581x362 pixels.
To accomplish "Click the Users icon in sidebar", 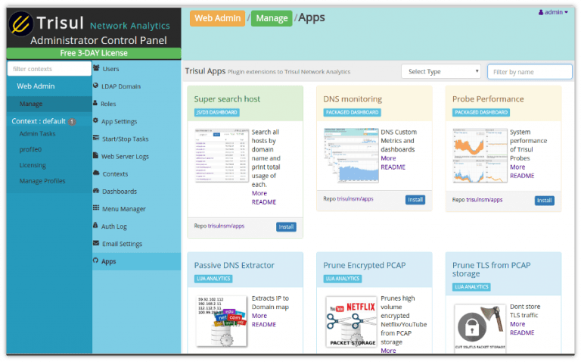I will (96, 69).
